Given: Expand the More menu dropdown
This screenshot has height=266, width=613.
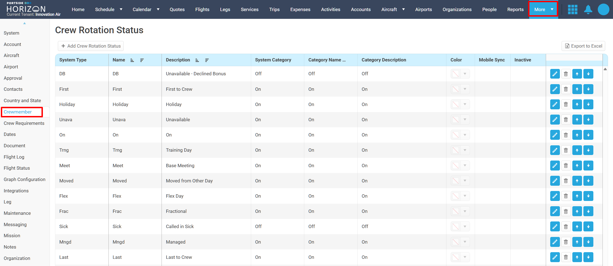Looking at the screenshot, I should point(552,9).
